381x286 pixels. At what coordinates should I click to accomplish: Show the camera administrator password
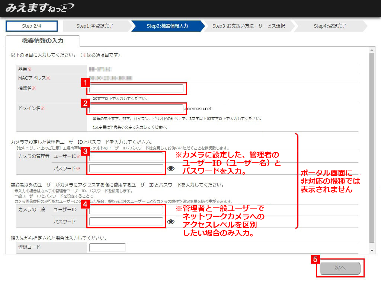pyautogui.click(x=171, y=168)
